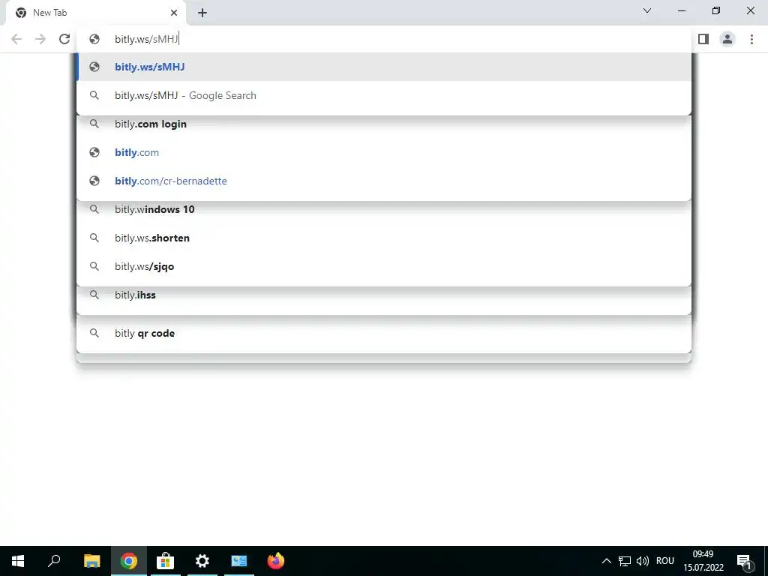Select the bitly.com login suggestion

(384, 124)
